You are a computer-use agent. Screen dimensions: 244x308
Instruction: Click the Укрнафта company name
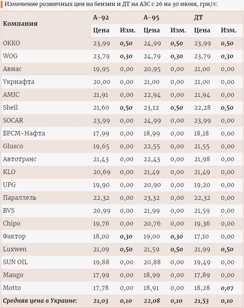click(x=18, y=82)
